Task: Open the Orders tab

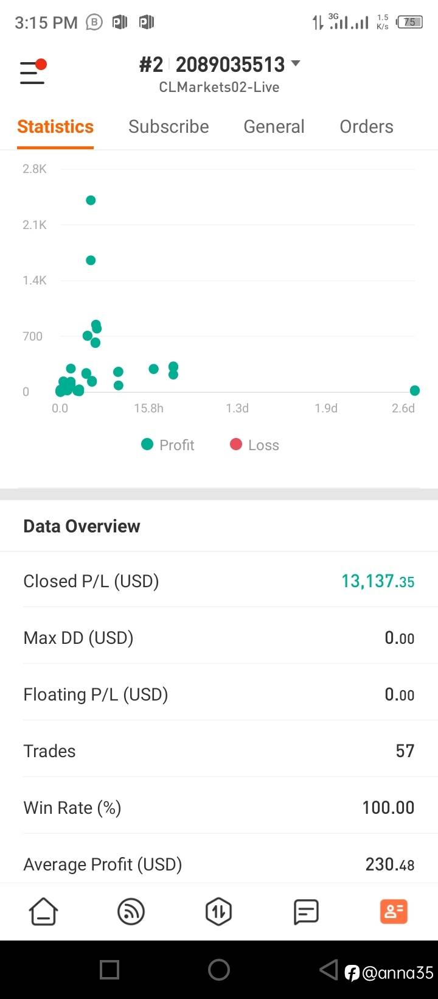Action: tap(366, 127)
